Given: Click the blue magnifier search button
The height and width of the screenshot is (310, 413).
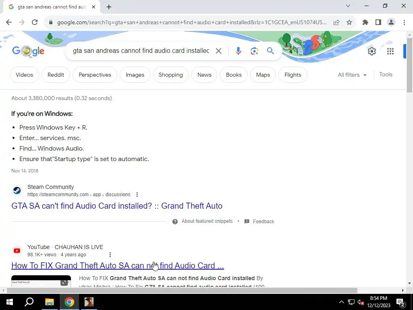Looking at the screenshot, I should point(270,50).
